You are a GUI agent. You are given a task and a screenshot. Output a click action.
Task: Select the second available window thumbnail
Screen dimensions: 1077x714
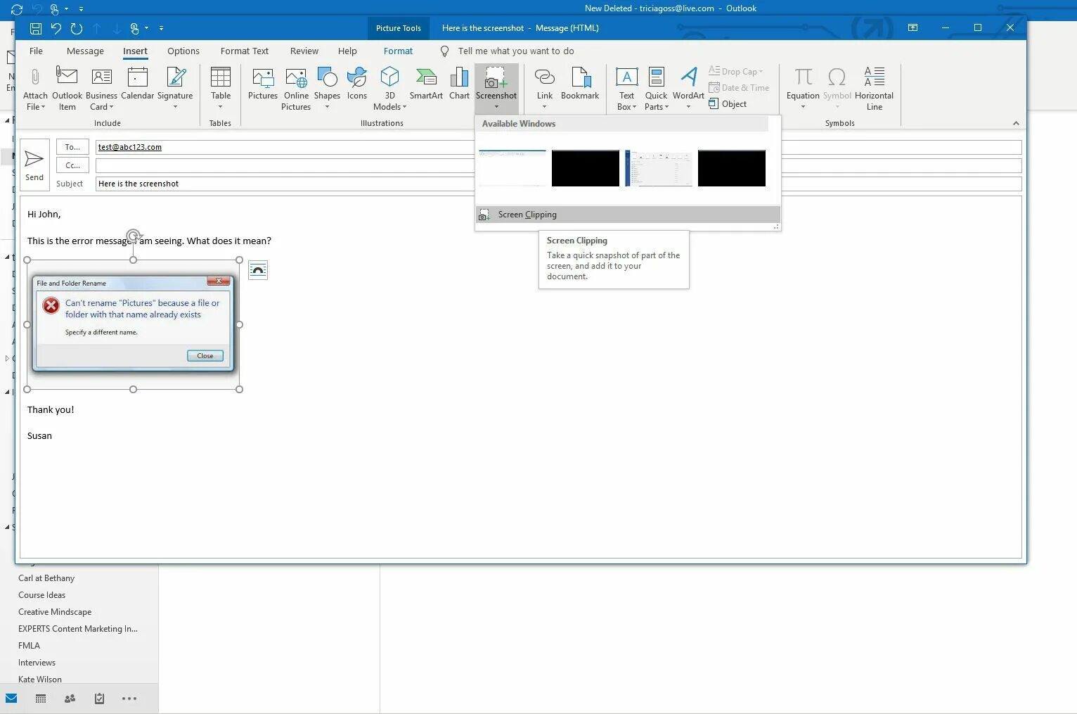coord(586,168)
